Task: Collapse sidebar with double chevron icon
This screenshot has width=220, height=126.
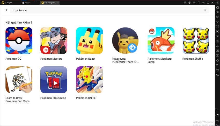Action: [x=217, y=3]
